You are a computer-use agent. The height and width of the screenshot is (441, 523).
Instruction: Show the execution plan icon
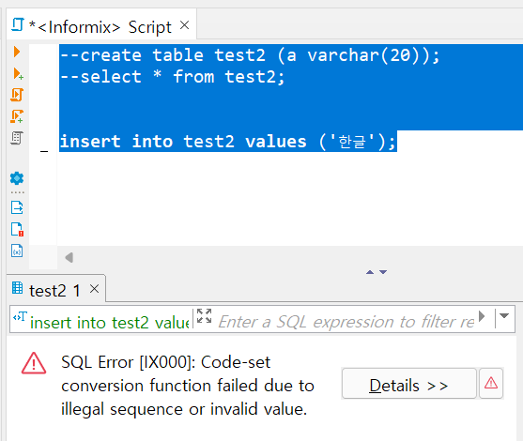(17, 138)
